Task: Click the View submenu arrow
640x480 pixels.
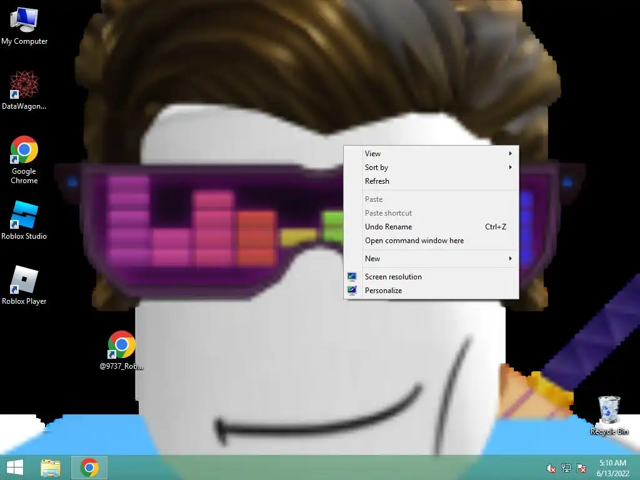Action: tap(510, 154)
